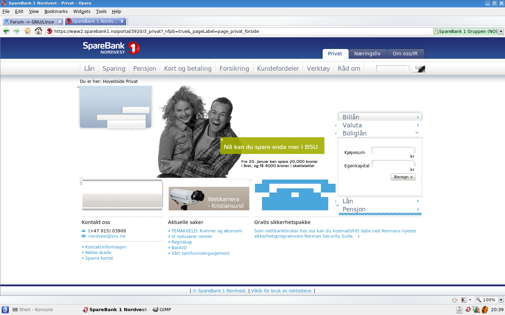Image resolution: width=505 pixels, height=315 pixels.
Task: Click the phone icon under Kontakt oss
Action: coord(83,231)
